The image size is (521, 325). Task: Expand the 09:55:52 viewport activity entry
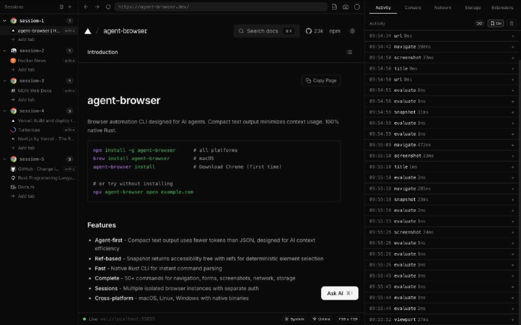[x=443, y=319]
